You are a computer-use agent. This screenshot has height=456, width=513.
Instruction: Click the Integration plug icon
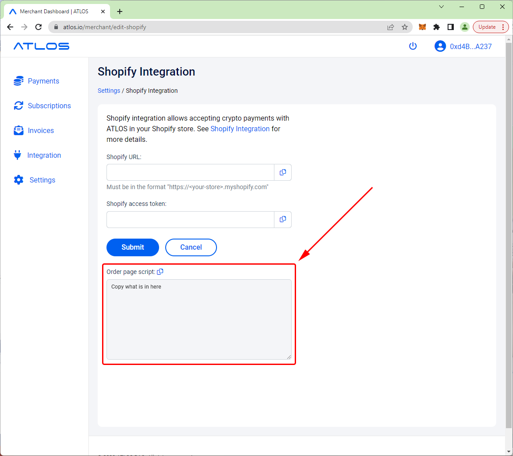(x=18, y=155)
